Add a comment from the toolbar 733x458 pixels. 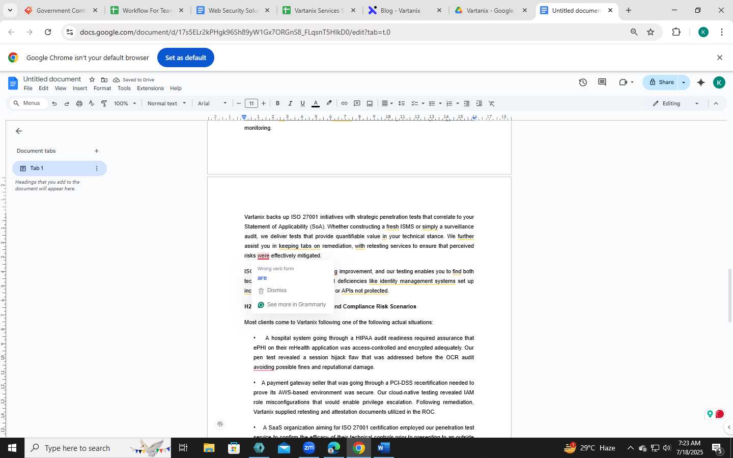pos(357,103)
